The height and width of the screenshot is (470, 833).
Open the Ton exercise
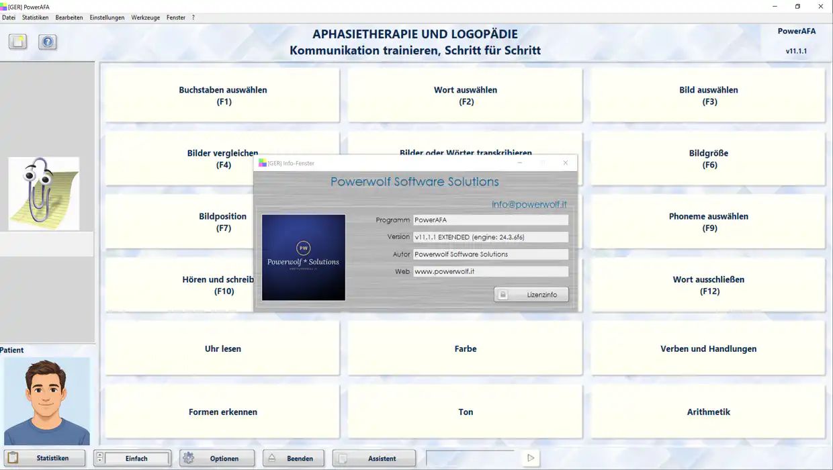coord(465,412)
